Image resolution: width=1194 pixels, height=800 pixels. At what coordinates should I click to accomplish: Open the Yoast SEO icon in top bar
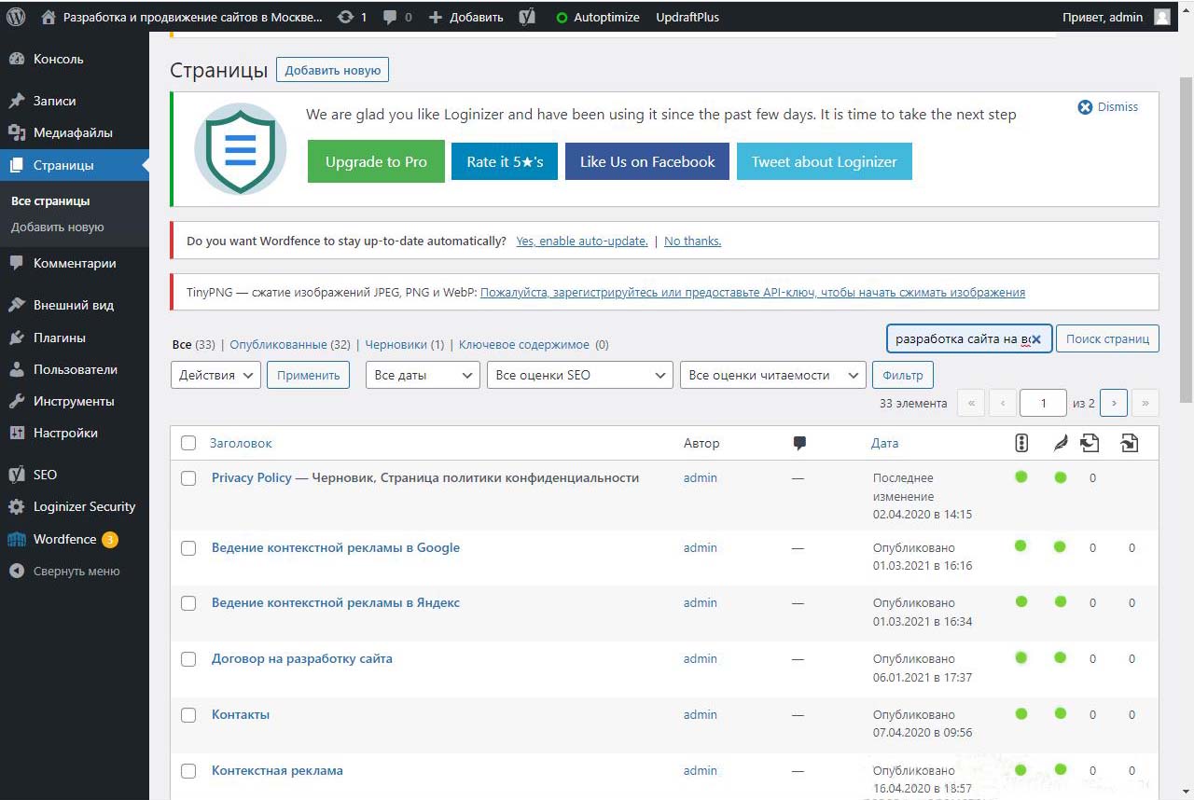pyautogui.click(x=527, y=17)
